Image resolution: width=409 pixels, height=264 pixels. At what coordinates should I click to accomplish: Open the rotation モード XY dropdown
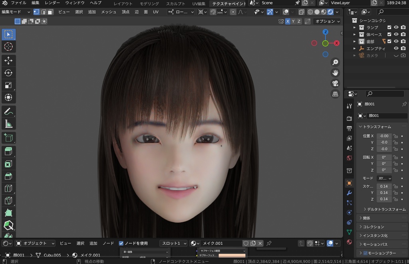tap(384, 178)
